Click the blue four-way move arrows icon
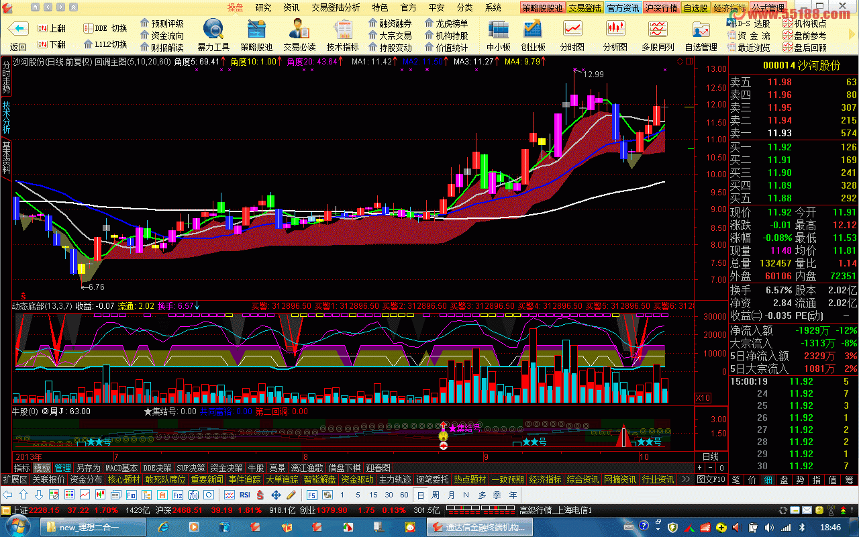The height and width of the screenshot is (537, 859). pos(276,495)
